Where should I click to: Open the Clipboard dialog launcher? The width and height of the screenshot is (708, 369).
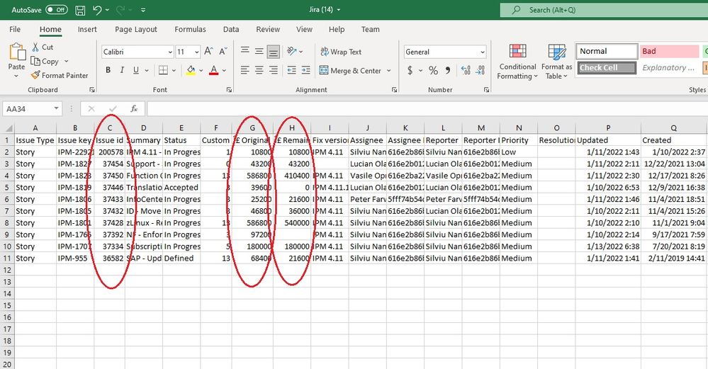(92, 90)
